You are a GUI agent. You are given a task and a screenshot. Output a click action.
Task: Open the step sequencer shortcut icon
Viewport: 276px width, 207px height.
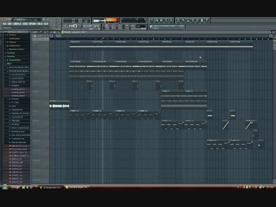(156, 20)
